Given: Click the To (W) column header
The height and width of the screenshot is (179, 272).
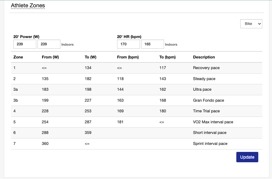Looking at the screenshot, I should 91,57.
